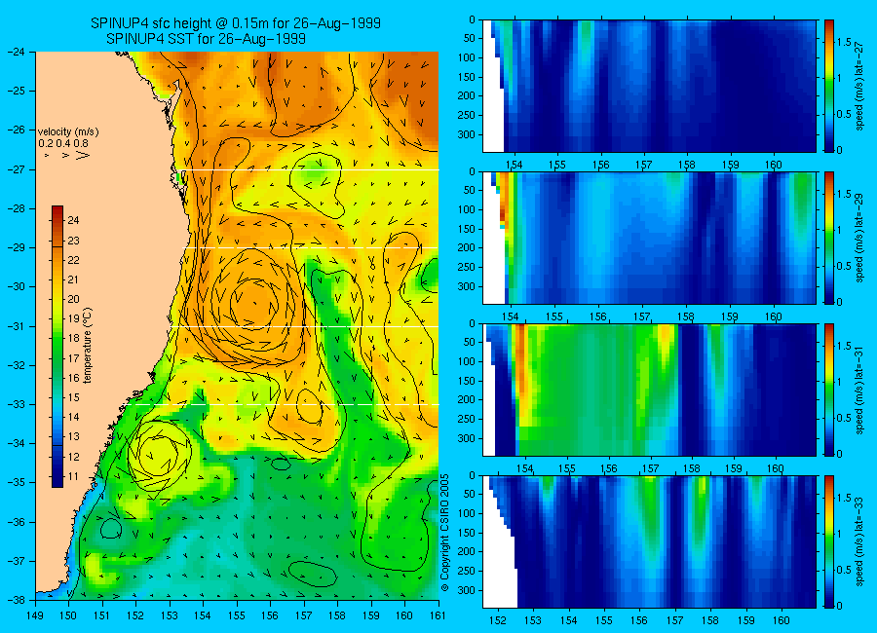Pick the temperature colorbar on the SST map
877x633 pixels.
(x=57, y=347)
